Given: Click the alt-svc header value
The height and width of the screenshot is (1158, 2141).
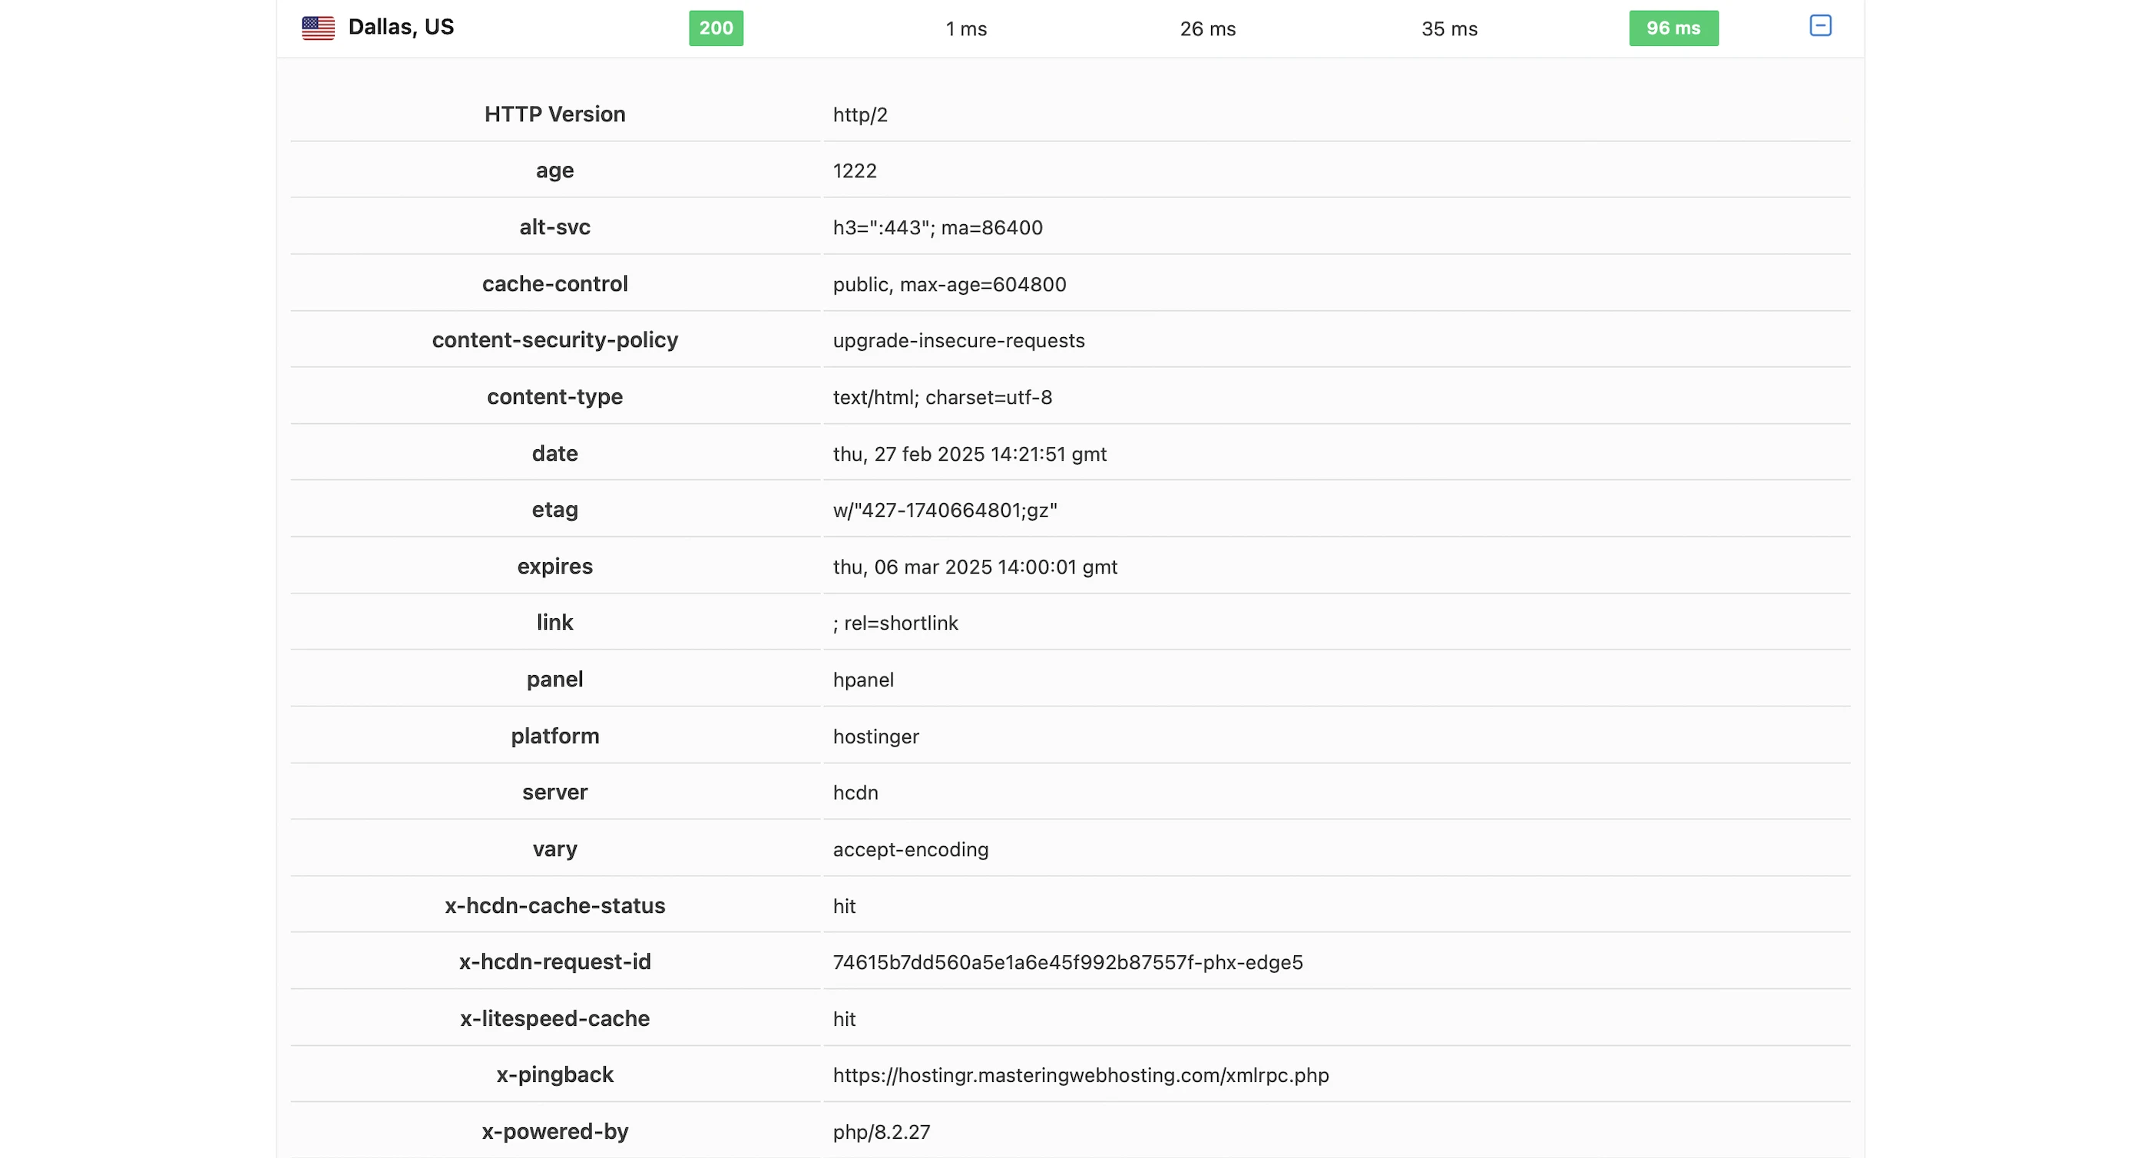Looking at the screenshot, I should [x=937, y=228].
